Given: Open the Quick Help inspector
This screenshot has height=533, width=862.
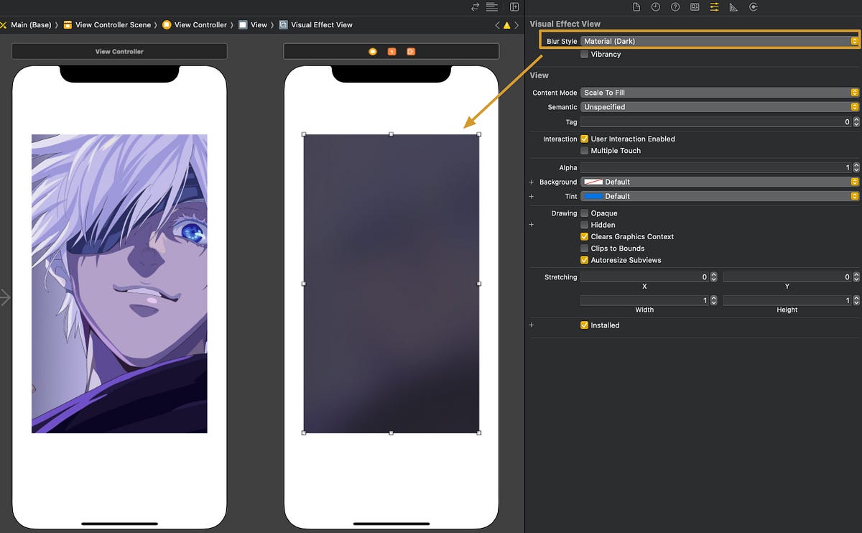Looking at the screenshot, I should point(674,7).
